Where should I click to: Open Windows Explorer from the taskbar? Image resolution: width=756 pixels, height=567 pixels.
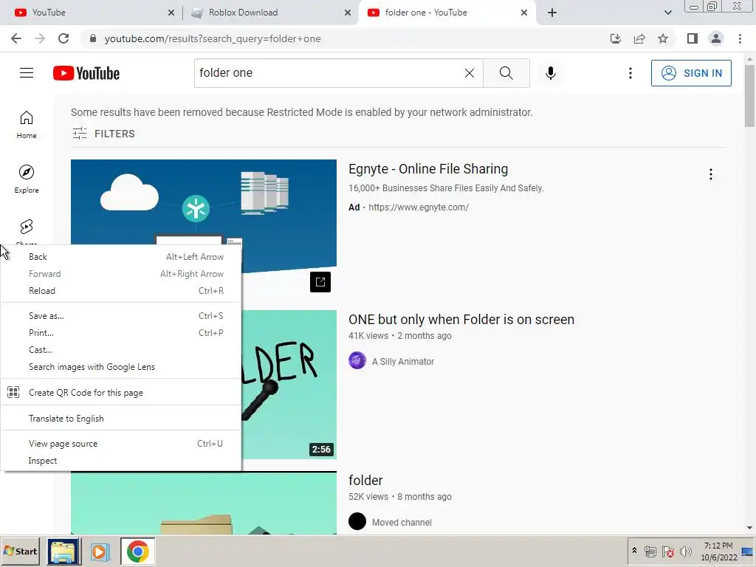(63, 551)
